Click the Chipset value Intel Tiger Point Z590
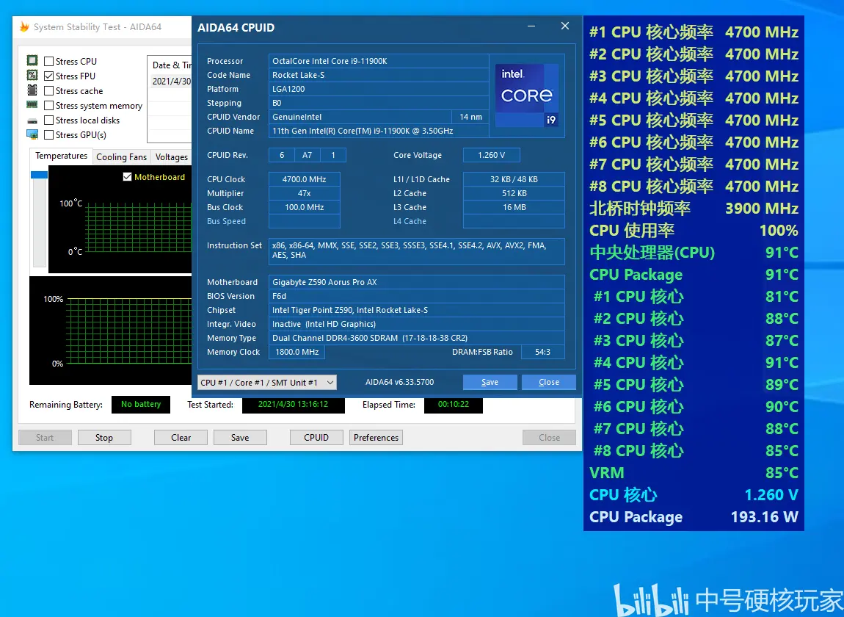The height and width of the screenshot is (617, 844). [417, 311]
